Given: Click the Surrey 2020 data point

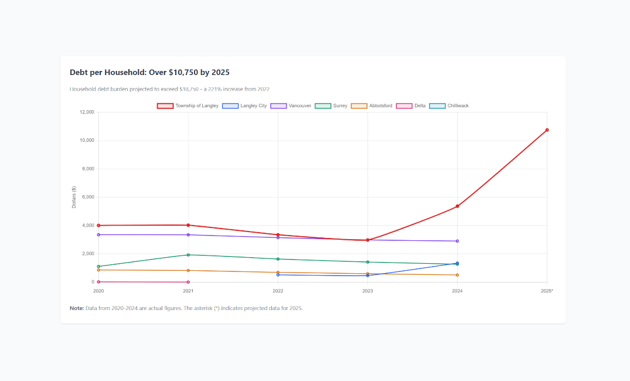Looking at the screenshot, I should [98, 267].
